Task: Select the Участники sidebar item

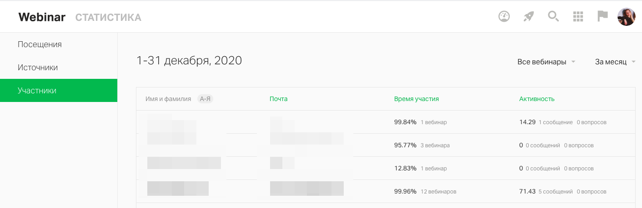Action: tap(37, 91)
